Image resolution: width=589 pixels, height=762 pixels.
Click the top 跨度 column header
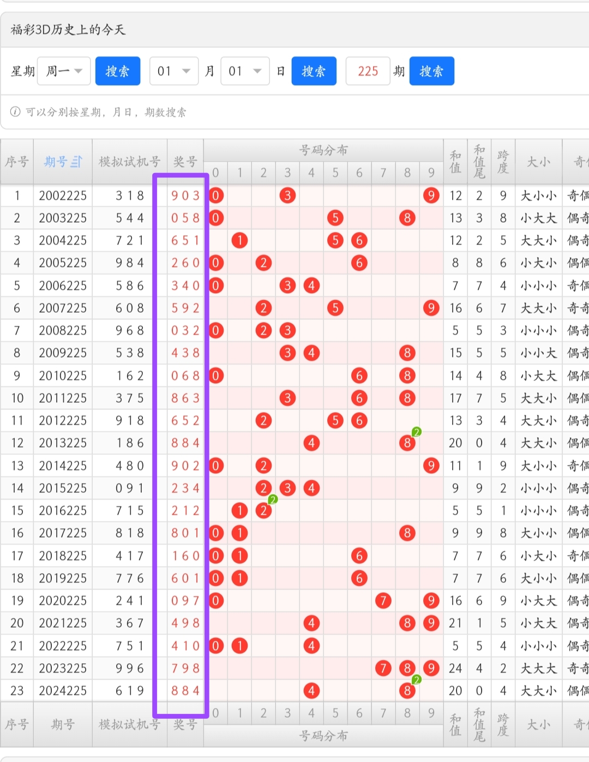coord(503,162)
